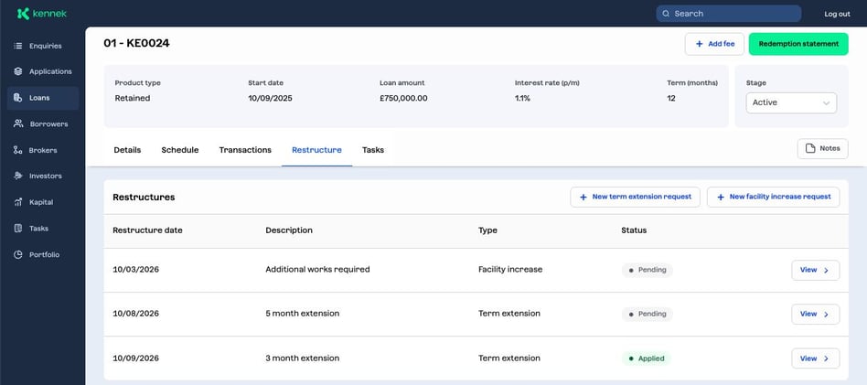This screenshot has height=385, width=867.
Task: Click New facility increase request button
Action: point(773,197)
